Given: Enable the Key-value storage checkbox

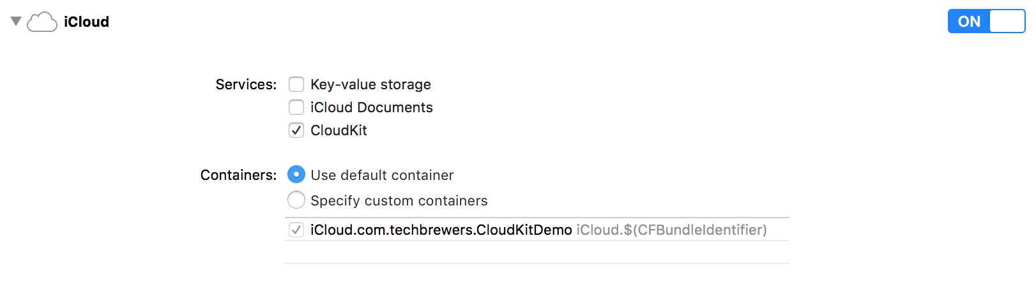Looking at the screenshot, I should [x=296, y=84].
